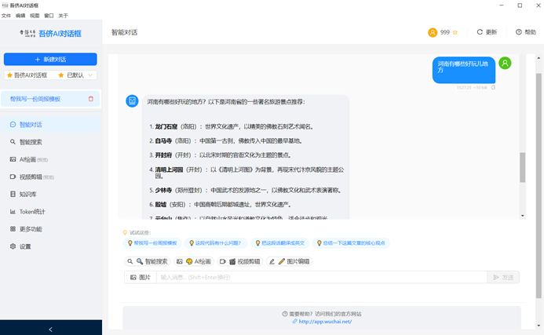
Task: Click the copy icon under the user message
Action: 493,87
